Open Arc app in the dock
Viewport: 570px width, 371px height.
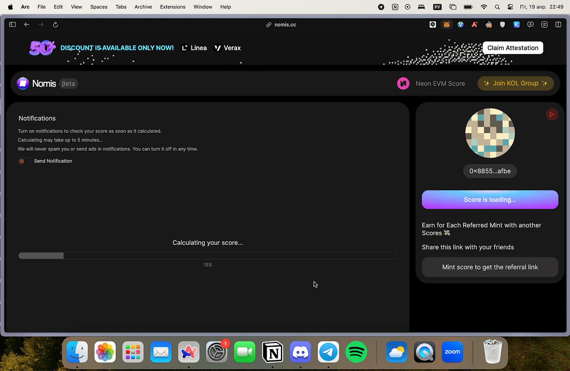[189, 352]
